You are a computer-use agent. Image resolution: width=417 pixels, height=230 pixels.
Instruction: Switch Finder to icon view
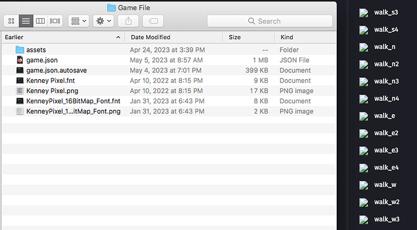11,21
